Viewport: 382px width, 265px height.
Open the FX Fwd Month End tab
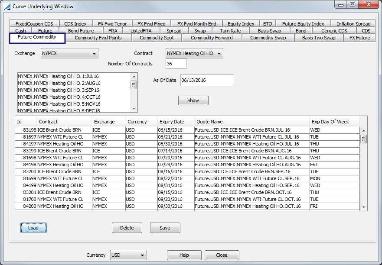point(196,24)
